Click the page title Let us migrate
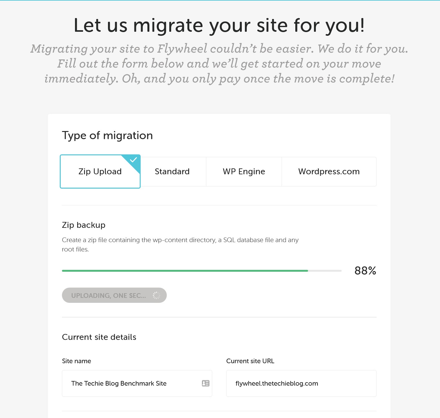 point(219,26)
